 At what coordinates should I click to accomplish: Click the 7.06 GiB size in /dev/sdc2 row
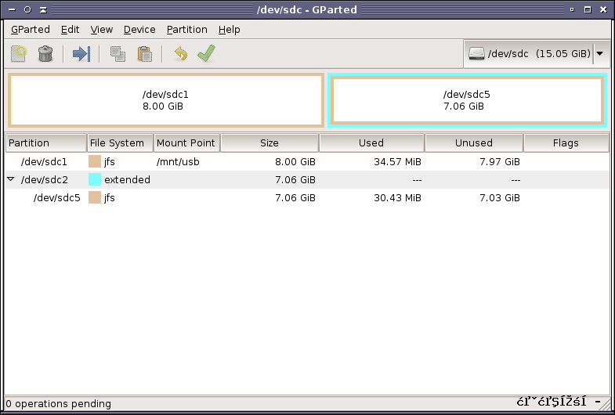click(295, 179)
